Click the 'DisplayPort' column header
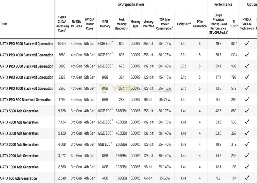The width and height of the screenshot is (257, 183). [183, 24]
